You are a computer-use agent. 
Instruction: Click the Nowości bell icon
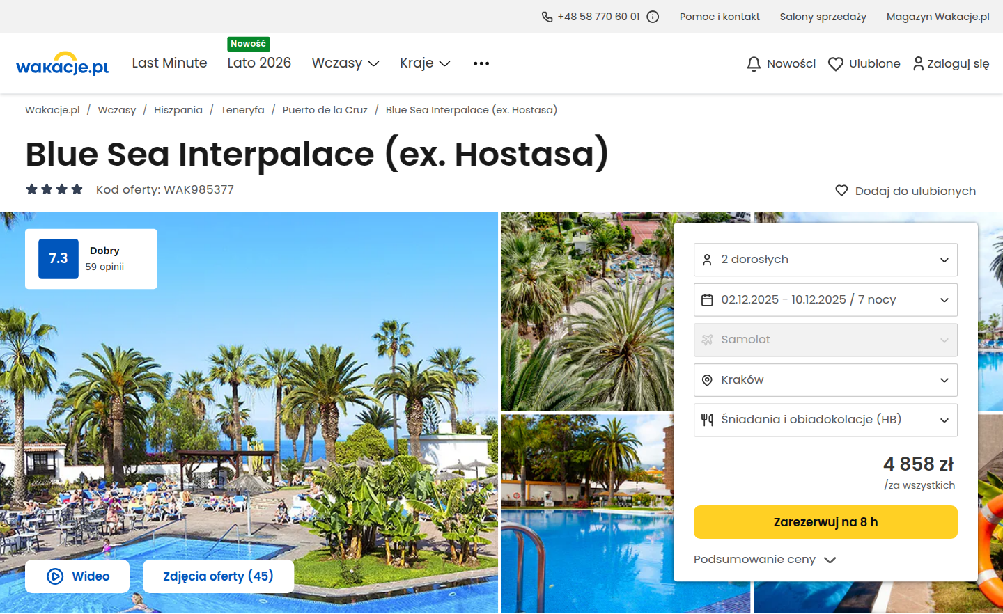754,64
